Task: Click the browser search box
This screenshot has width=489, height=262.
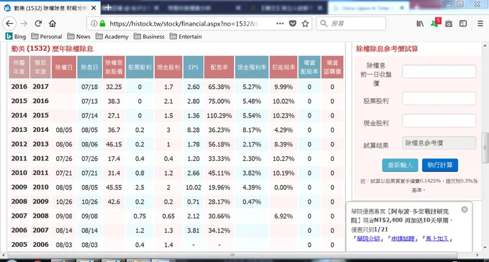Action: 351,24
